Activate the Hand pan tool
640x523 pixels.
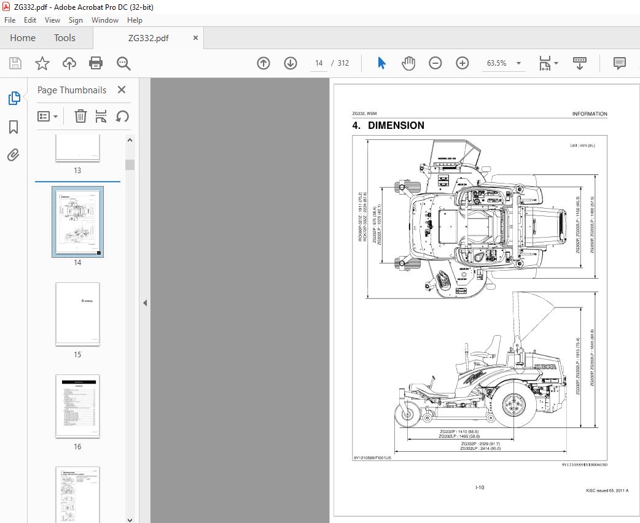tap(408, 63)
